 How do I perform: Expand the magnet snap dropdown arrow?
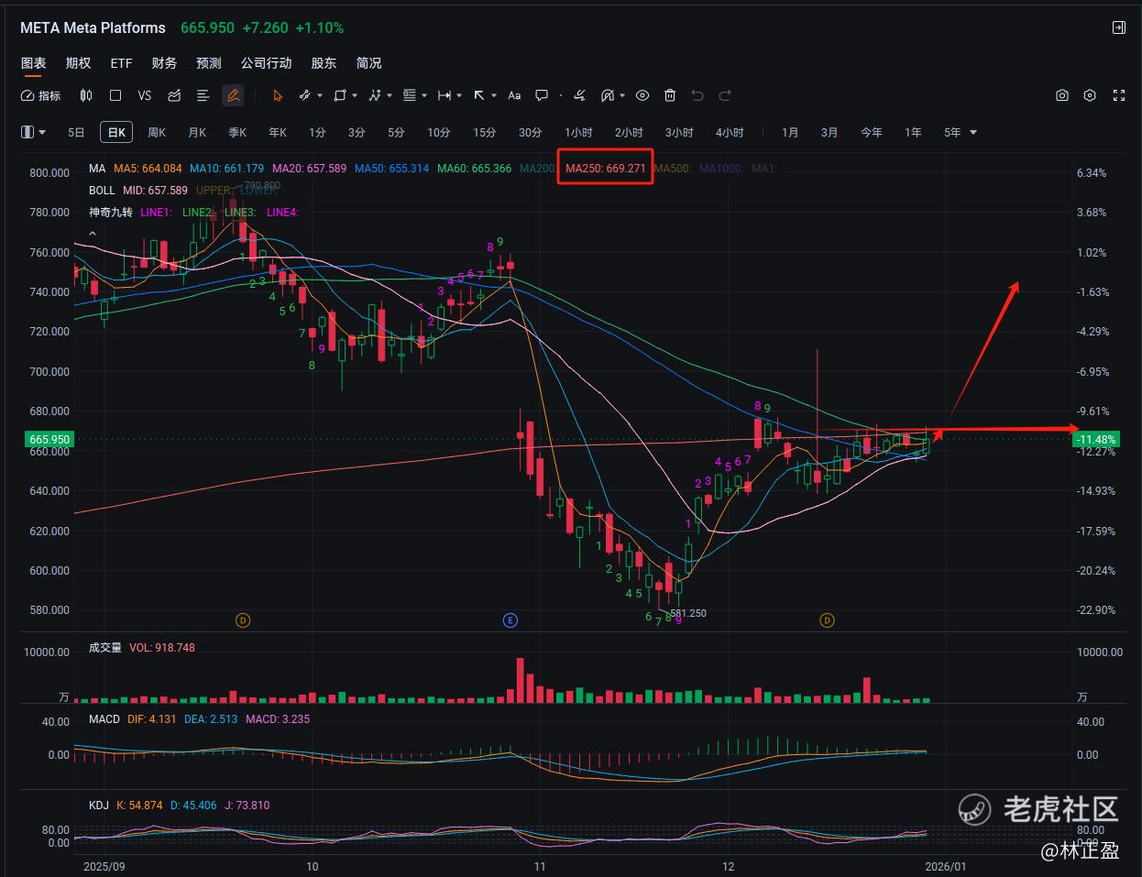tap(622, 95)
